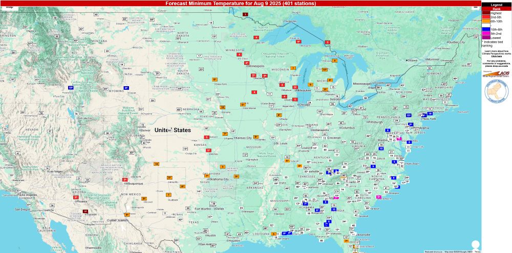Click the red 5 marker near Chicago
The width and height of the screenshot is (512, 253).
point(295,99)
